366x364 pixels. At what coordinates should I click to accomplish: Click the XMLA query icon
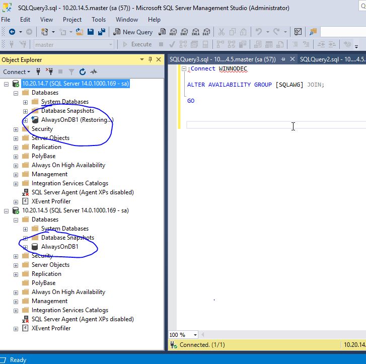195,32
